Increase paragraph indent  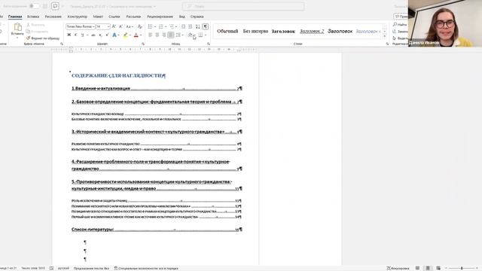(x=191, y=27)
